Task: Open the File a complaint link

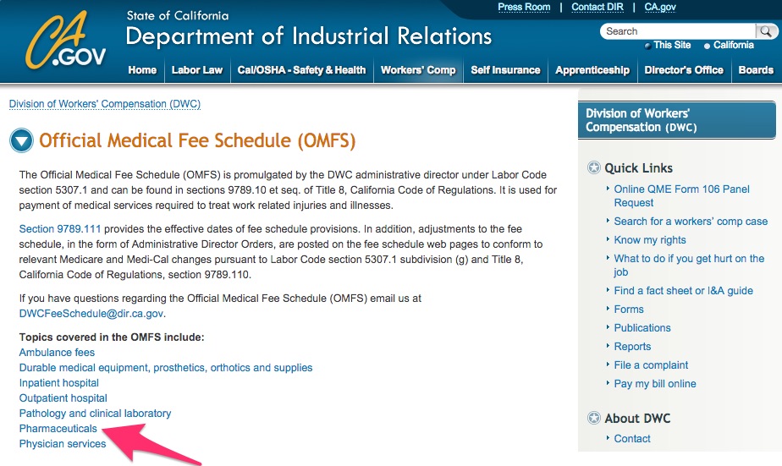Action: coord(651,365)
